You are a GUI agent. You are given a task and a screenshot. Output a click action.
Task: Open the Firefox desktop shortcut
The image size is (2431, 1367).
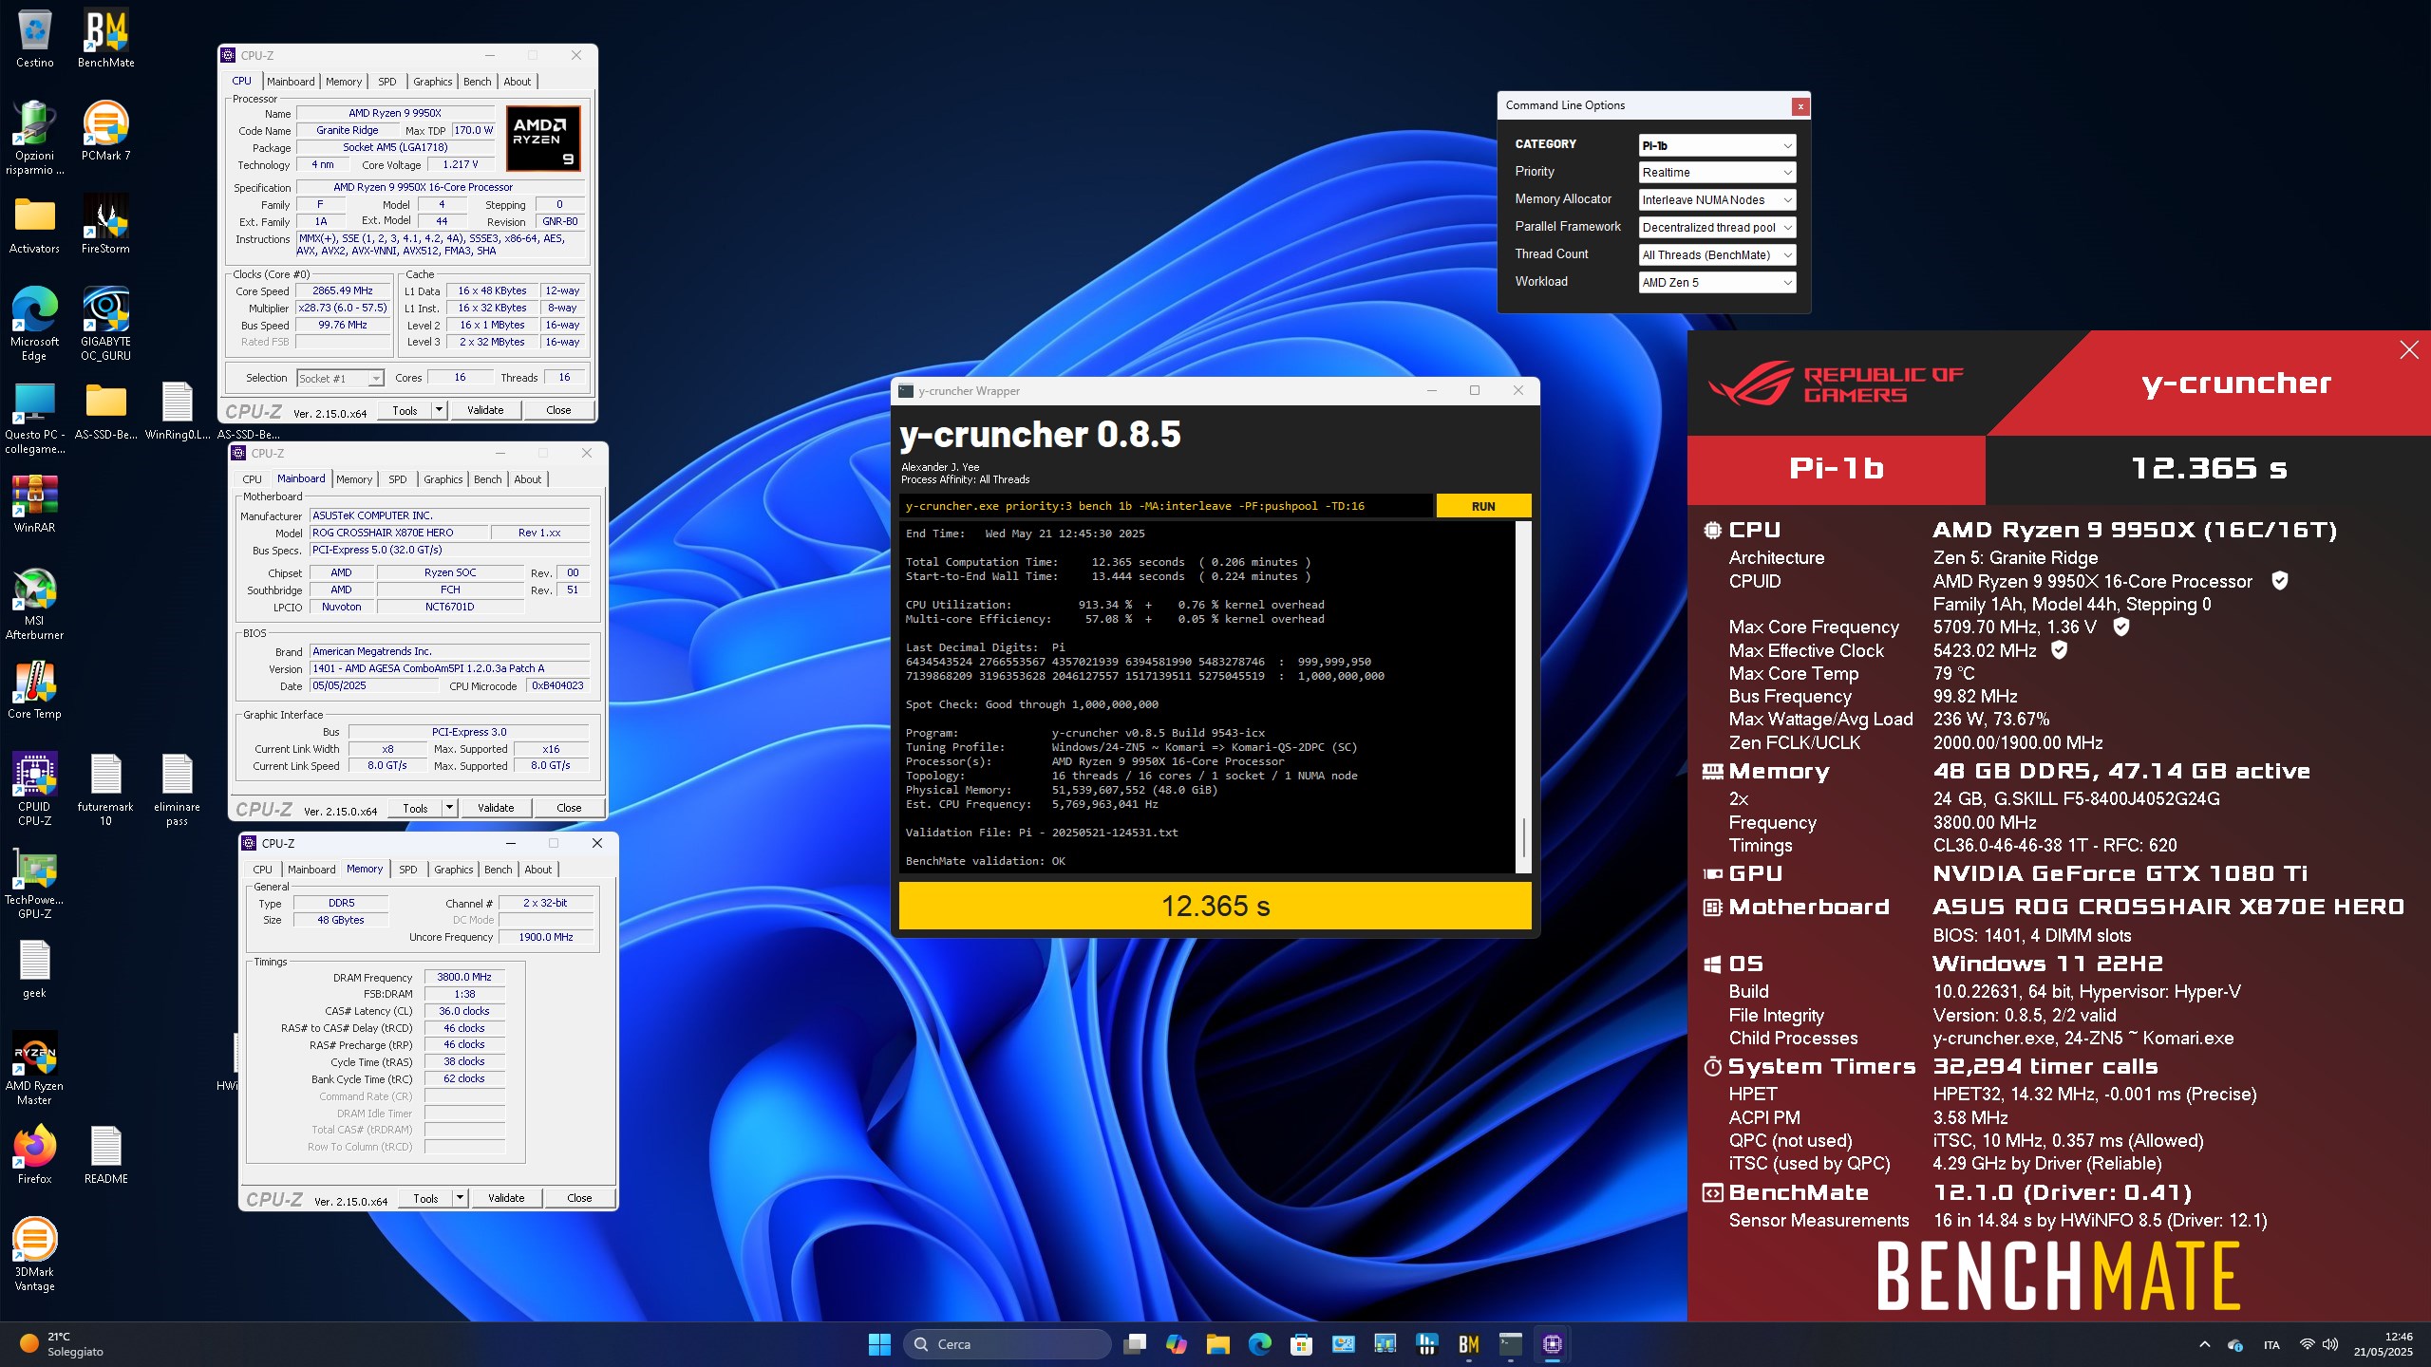[34, 1154]
